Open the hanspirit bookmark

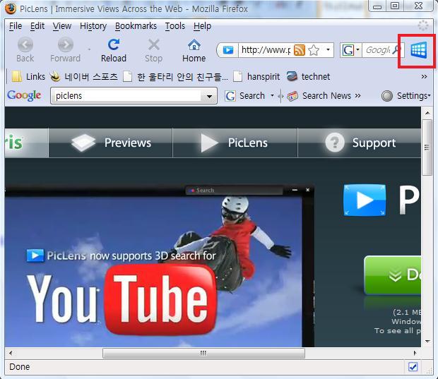point(256,76)
